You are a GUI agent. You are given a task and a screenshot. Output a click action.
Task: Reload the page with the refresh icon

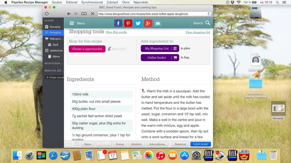(x=47, y=14)
